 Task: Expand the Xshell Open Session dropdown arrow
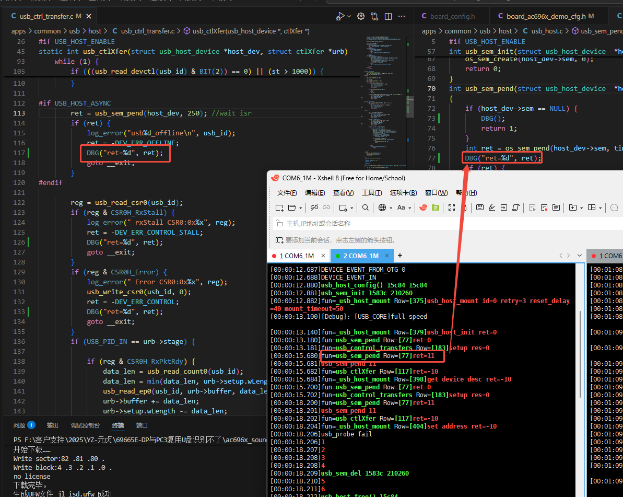(301, 208)
